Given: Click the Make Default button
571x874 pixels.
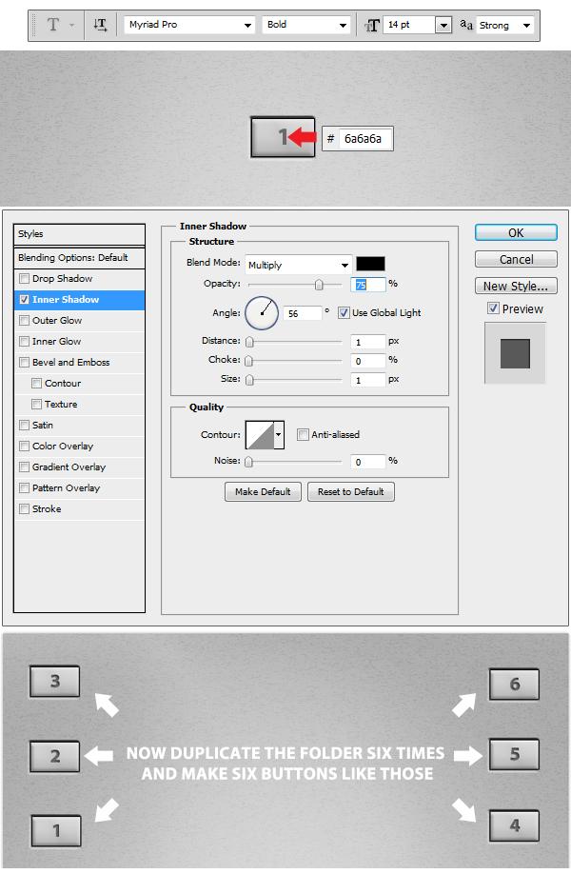Looking at the screenshot, I should pos(263,492).
